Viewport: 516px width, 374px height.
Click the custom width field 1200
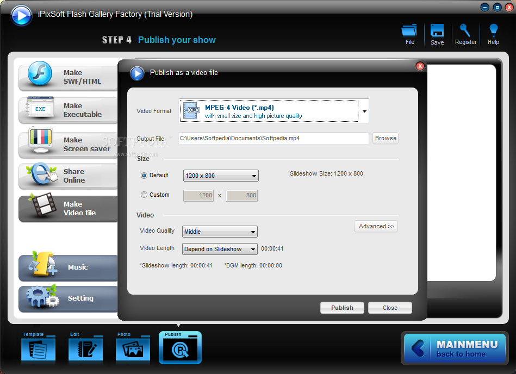pyautogui.click(x=198, y=195)
